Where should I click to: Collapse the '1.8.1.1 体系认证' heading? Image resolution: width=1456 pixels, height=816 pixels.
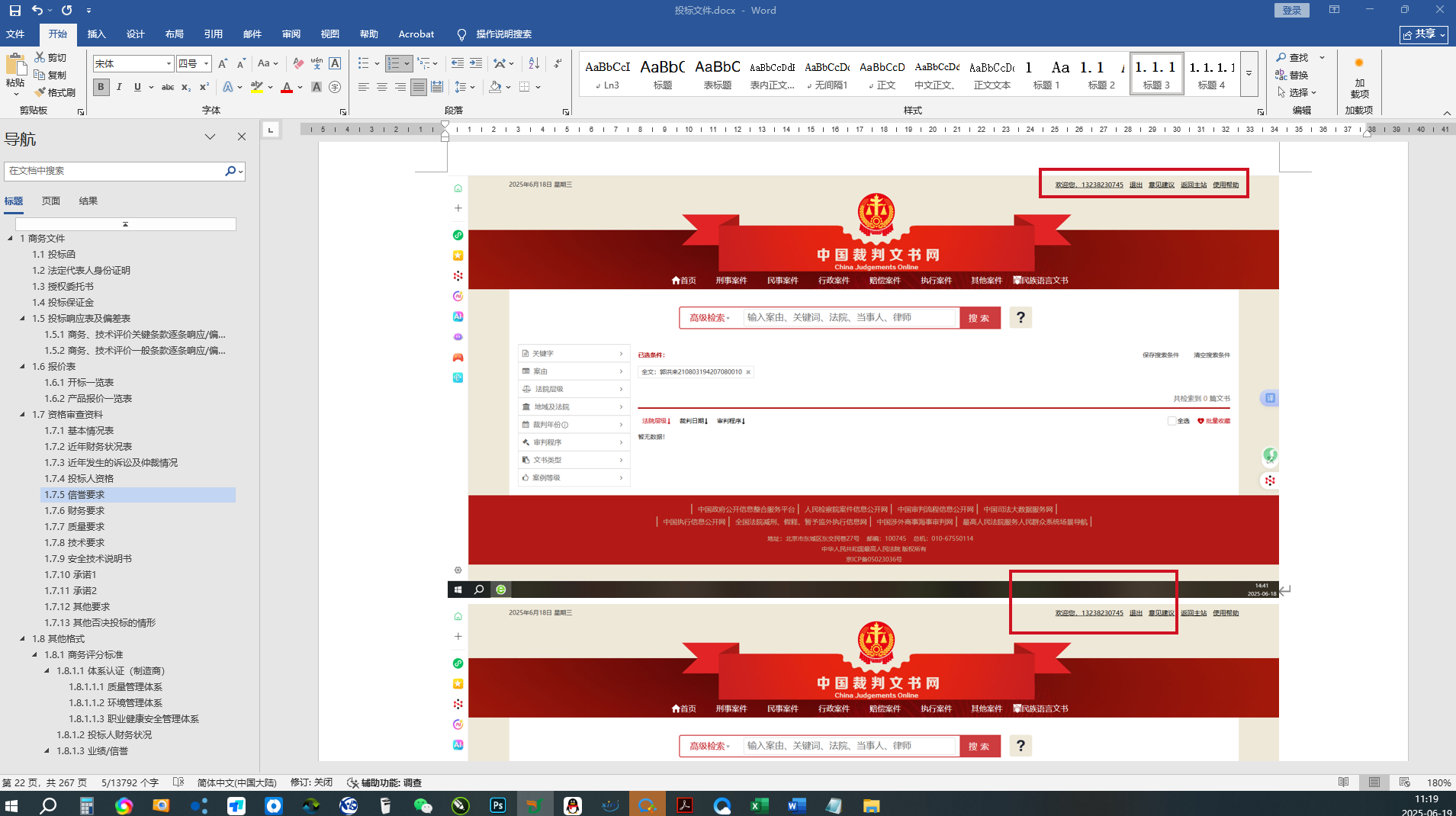[x=47, y=671]
